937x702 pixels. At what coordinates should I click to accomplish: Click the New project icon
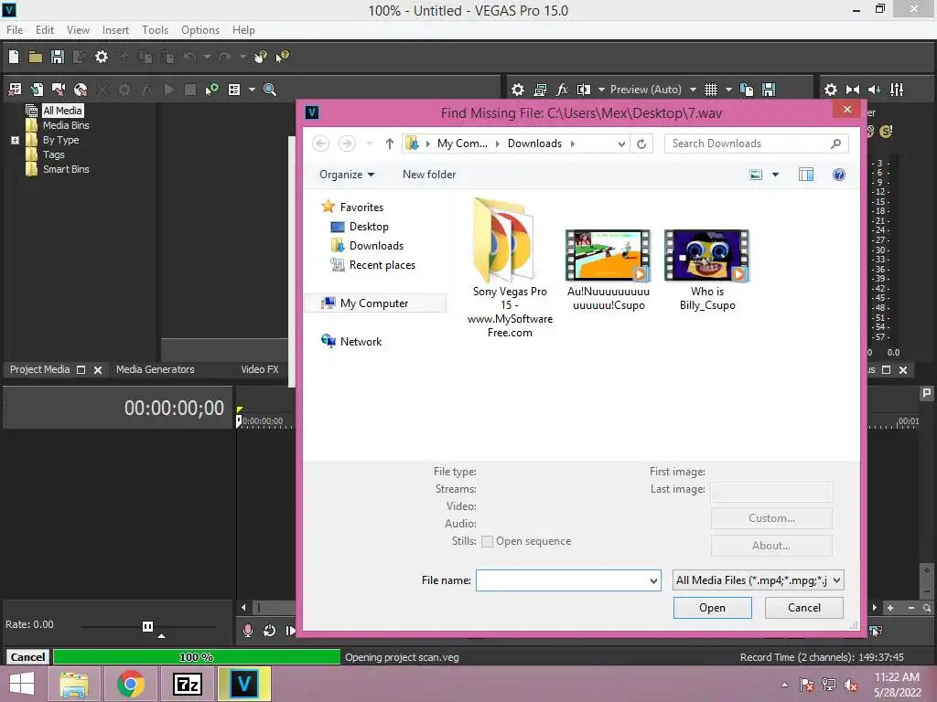point(14,57)
